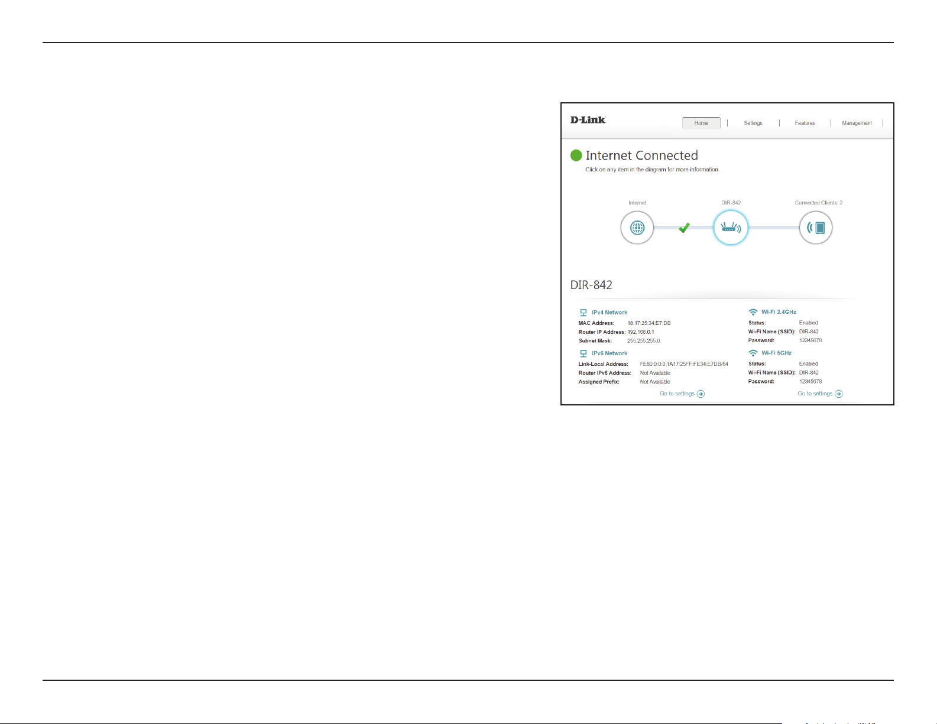Click the Link-Local Address label
937x724 pixels.
click(x=603, y=364)
